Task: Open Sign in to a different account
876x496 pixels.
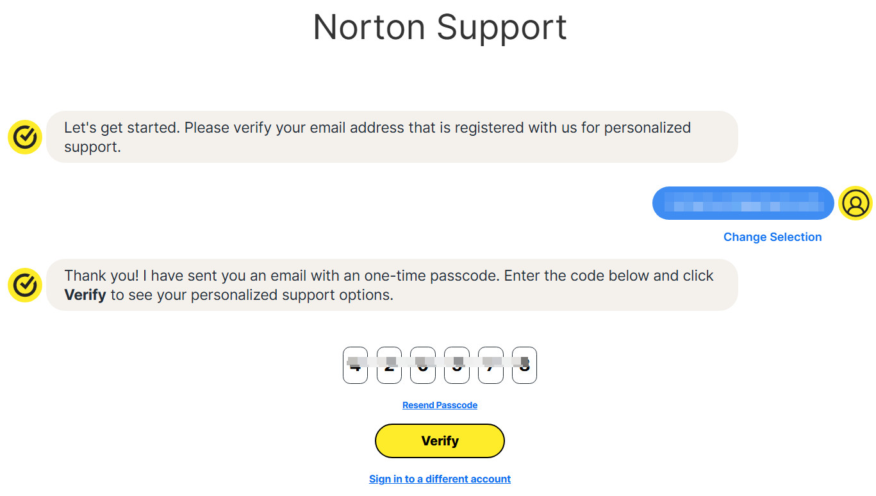Action: [440, 479]
